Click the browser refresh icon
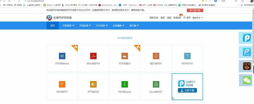The height and width of the screenshot is (104, 254). (x=4, y=1)
